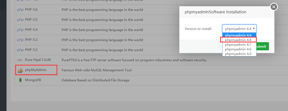Click the PHP-5.4 php logo icon
Viewport: 288px width, 111px height.
(20, 30)
